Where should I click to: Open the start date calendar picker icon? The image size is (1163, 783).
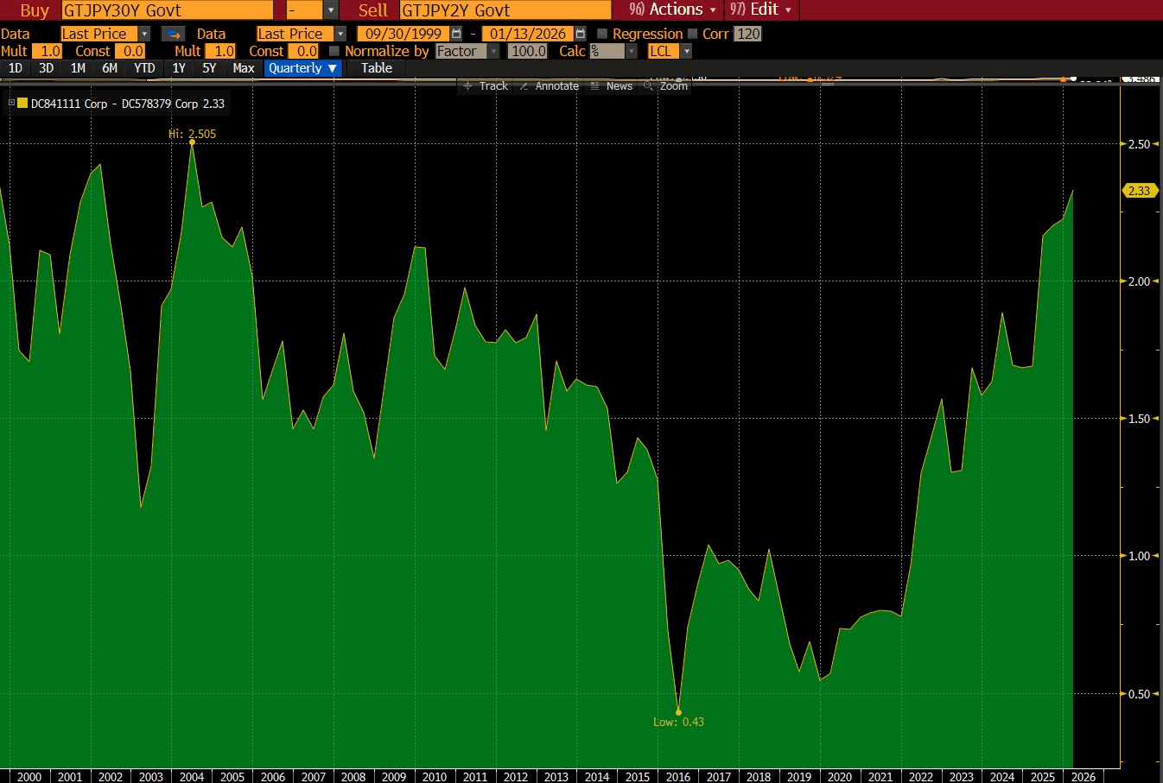456,34
